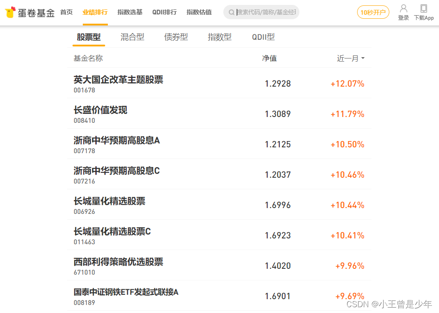Screen dimensions: 439x313
Task: Open the 首页 navigation item
Action: pyautogui.click(x=66, y=12)
